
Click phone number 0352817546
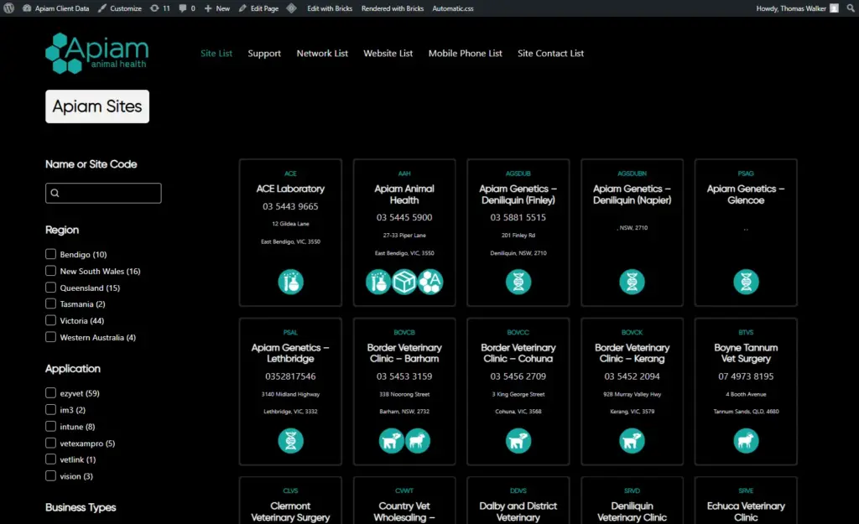click(x=290, y=376)
